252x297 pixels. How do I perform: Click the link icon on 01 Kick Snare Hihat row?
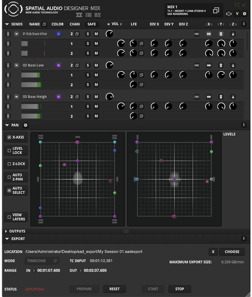(x=197, y=34)
